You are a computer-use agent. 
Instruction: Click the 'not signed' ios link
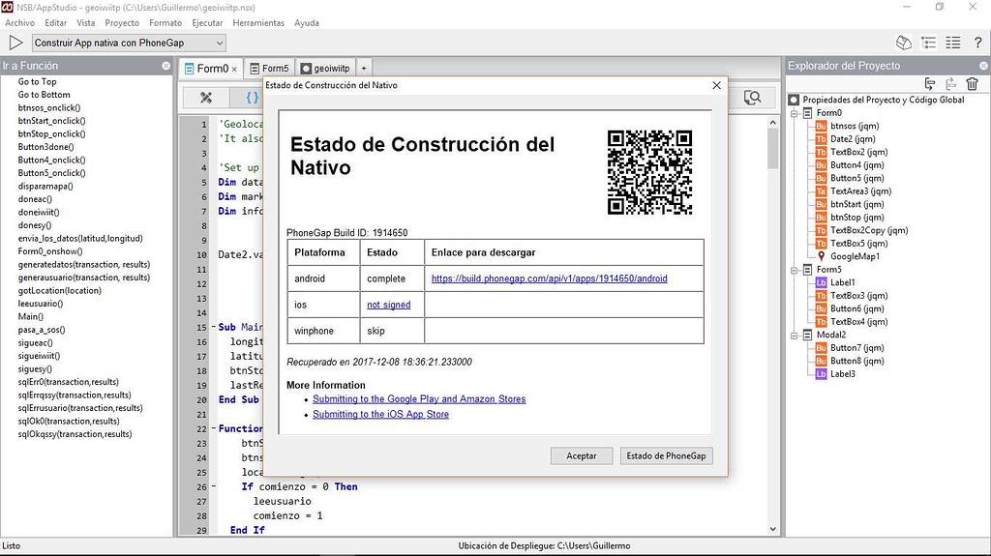(x=389, y=305)
